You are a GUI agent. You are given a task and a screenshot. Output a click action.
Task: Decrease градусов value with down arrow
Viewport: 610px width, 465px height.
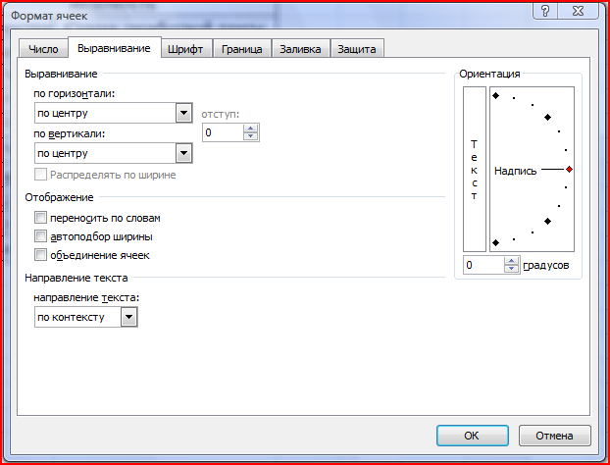(x=512, y=269)
